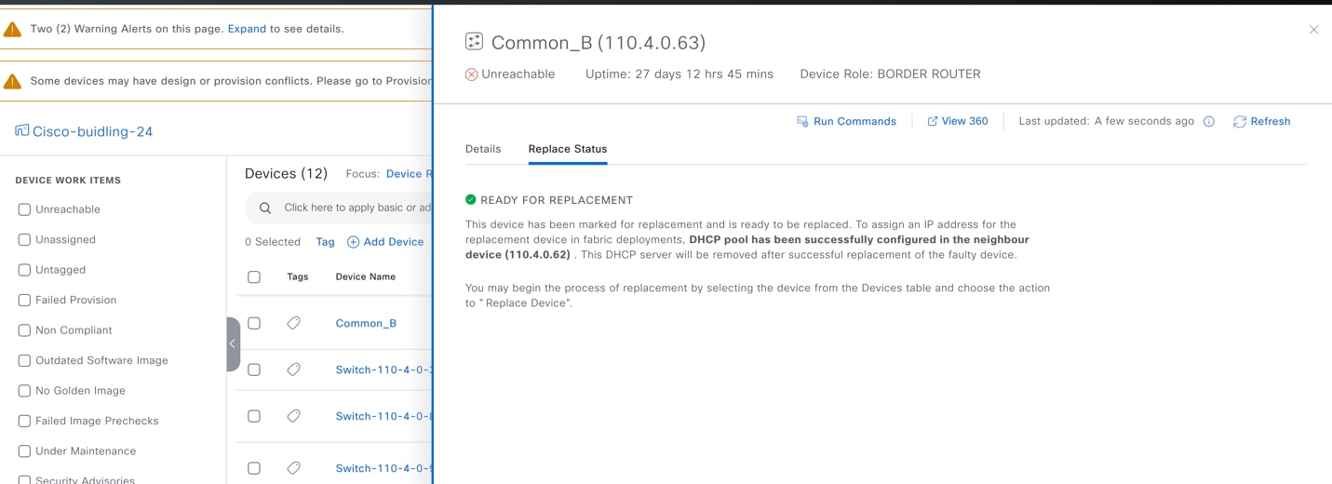Screen dimensions: 1332x484
Task: Collapse the device work items sidebar
Action: 233,344
